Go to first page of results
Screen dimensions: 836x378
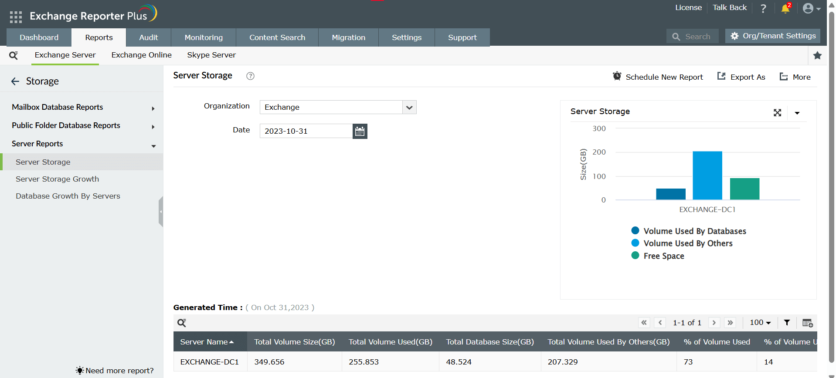644,323
